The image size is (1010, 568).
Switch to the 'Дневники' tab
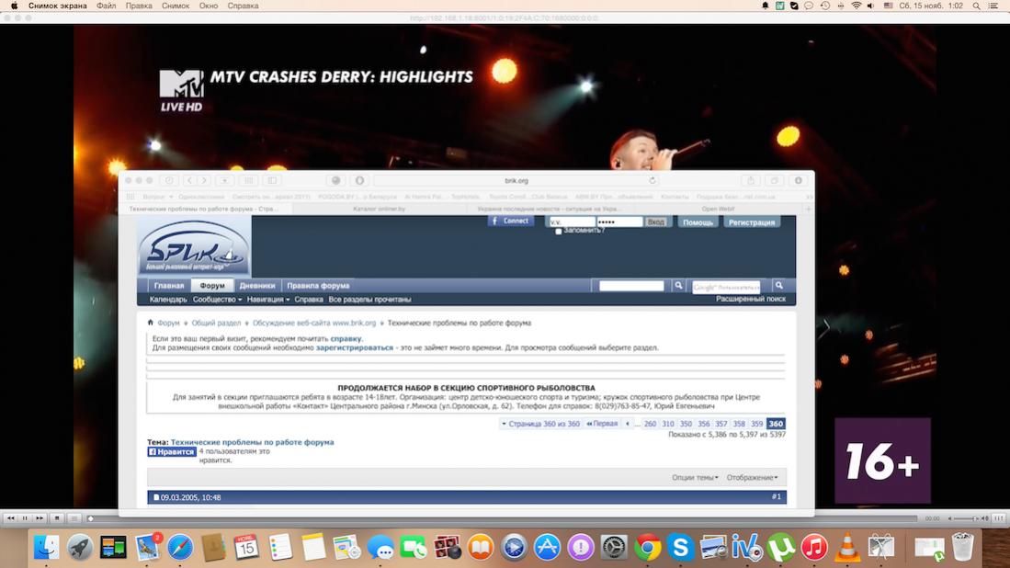(x=257, y=286)
